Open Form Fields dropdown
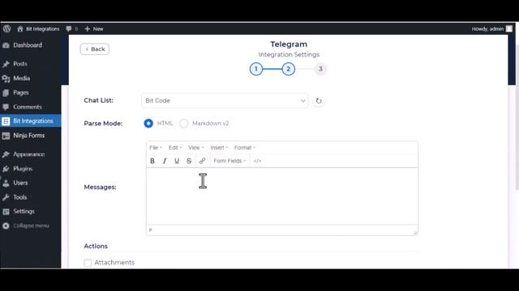The width and height of the screenshot is (519, 291). [229, 161]
